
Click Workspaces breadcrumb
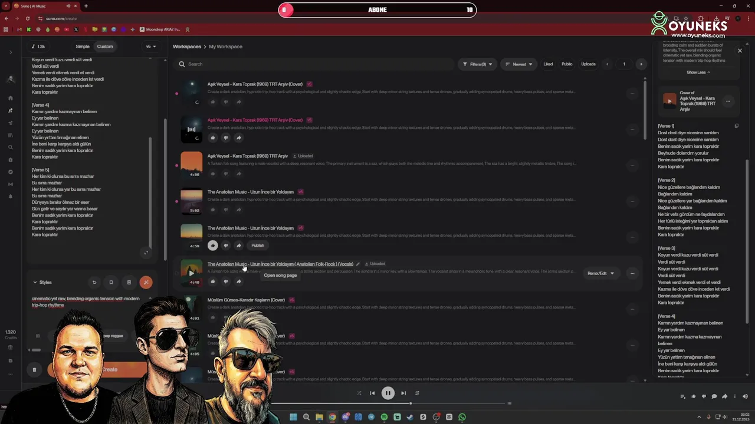pyautogui.click(x=187, y=47)
